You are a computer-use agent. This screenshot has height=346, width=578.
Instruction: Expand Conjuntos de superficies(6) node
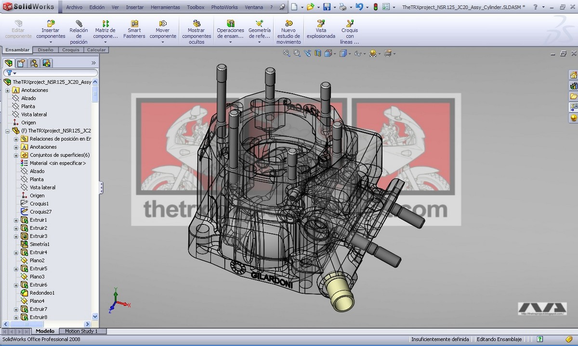pos(16,155)
